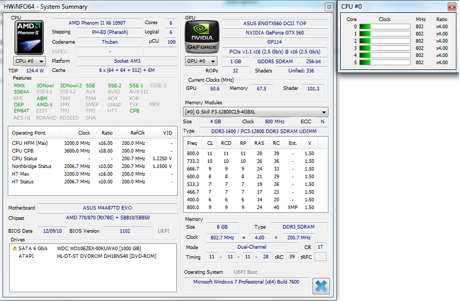This screenshot has width=460, height=301.
Task: Click the CR 1T command rate field
Action: click(320, 247)
